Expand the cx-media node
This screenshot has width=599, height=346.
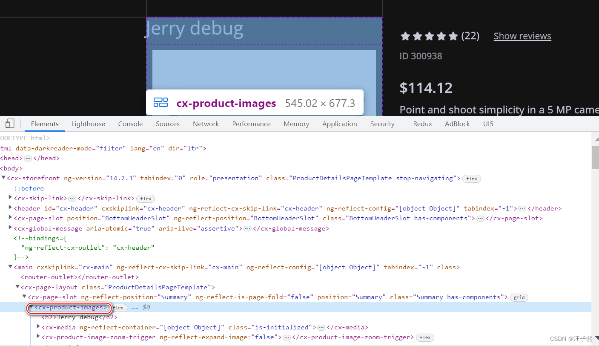click(38, 327)
